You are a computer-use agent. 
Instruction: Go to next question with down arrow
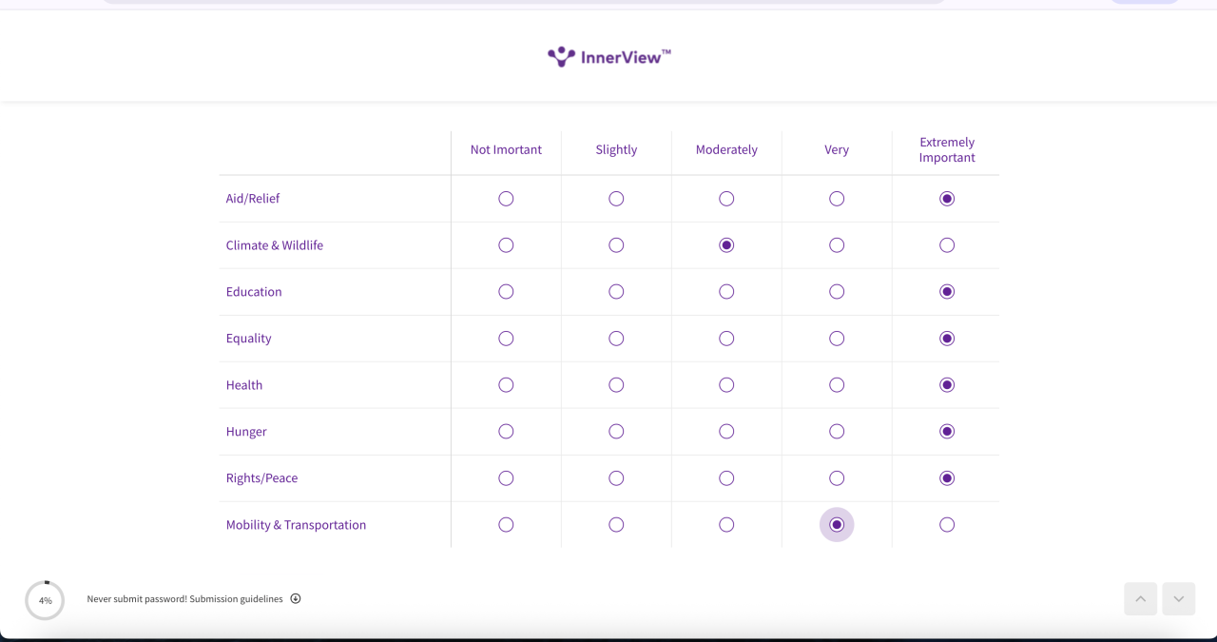[1179, 599]
